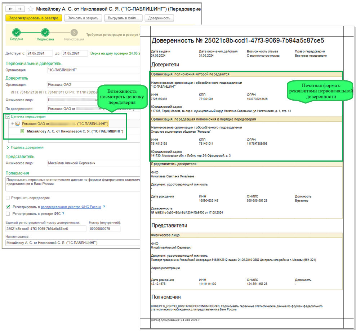Uncheck 'Регистрировать в распределенном реестре' checkbox

tap(8, 207)
